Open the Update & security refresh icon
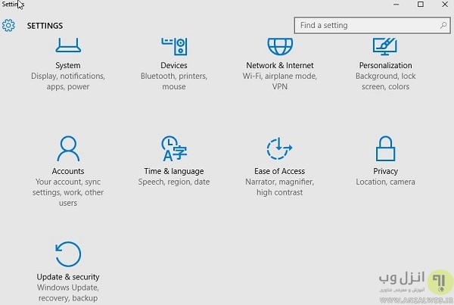The height and width of the screenshot is (305, 454). tap(68, 254)
